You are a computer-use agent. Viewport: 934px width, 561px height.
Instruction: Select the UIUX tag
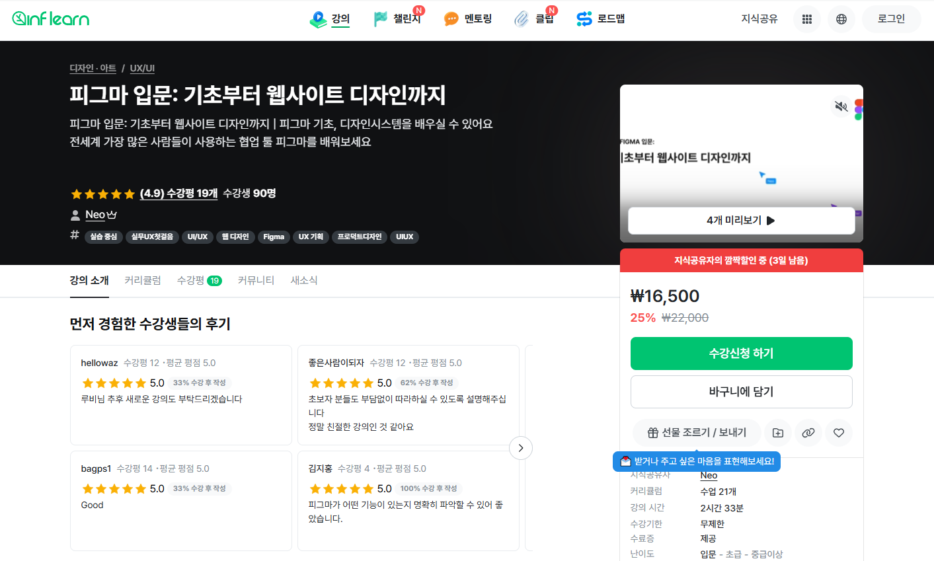(x=405, y=237)
